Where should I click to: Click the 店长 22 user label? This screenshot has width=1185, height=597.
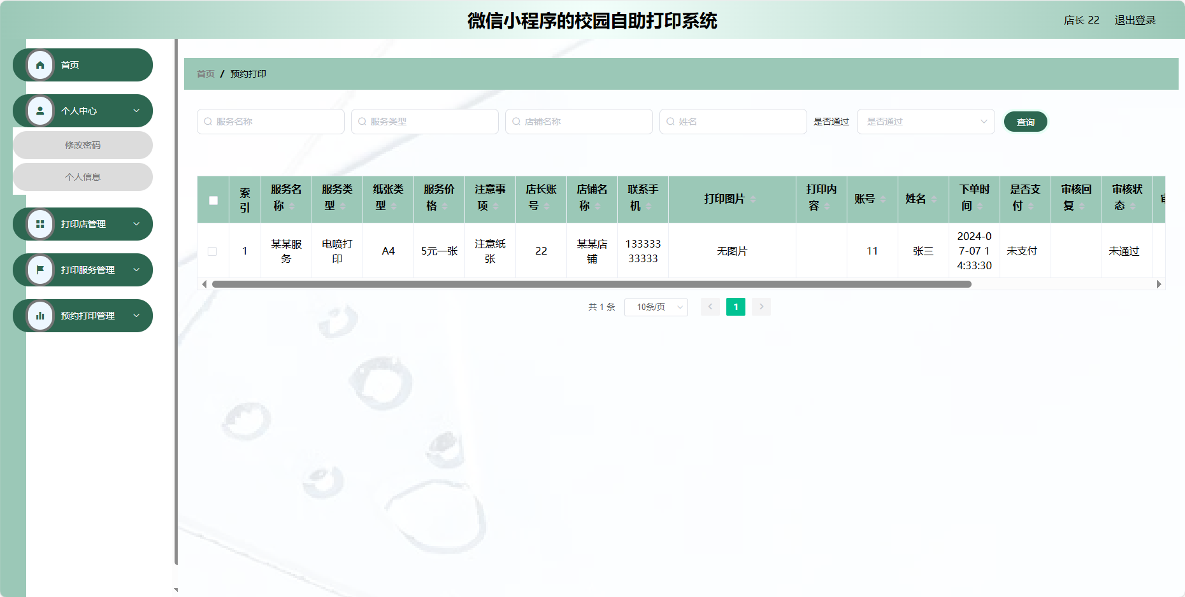tap(1082, 20)
